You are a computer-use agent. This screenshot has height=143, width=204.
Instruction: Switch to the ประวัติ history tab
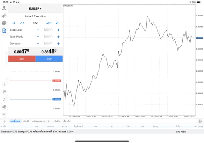(26, 121)
